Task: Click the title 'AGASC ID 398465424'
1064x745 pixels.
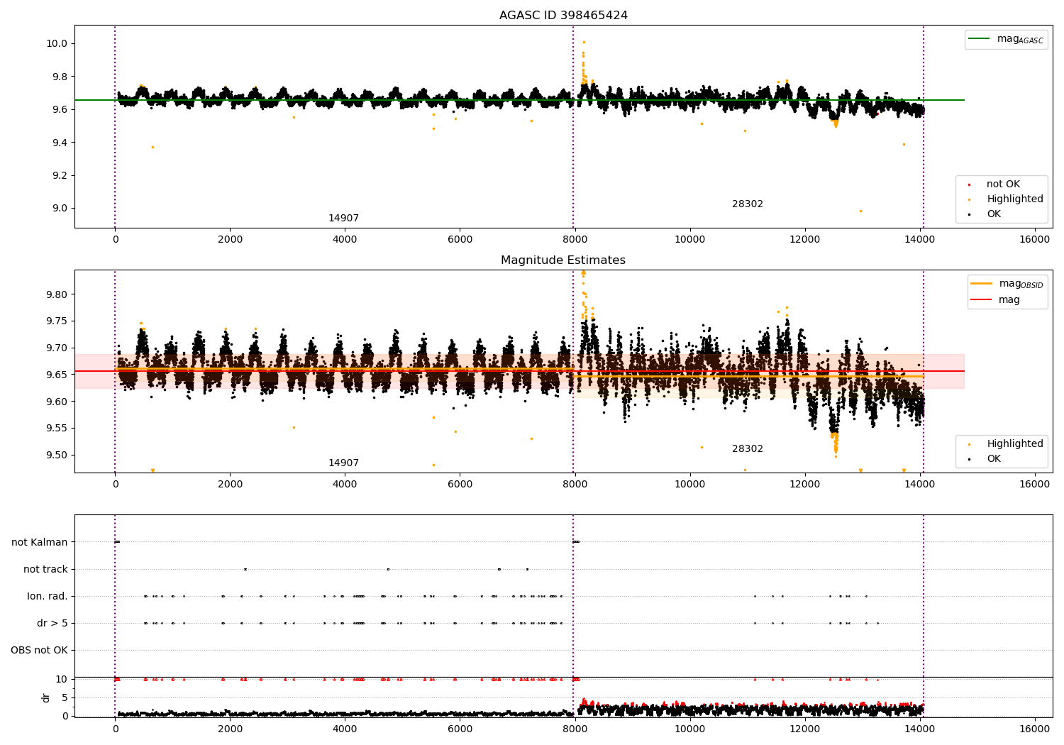Action: pyautogui.click(x=563, y=15)
